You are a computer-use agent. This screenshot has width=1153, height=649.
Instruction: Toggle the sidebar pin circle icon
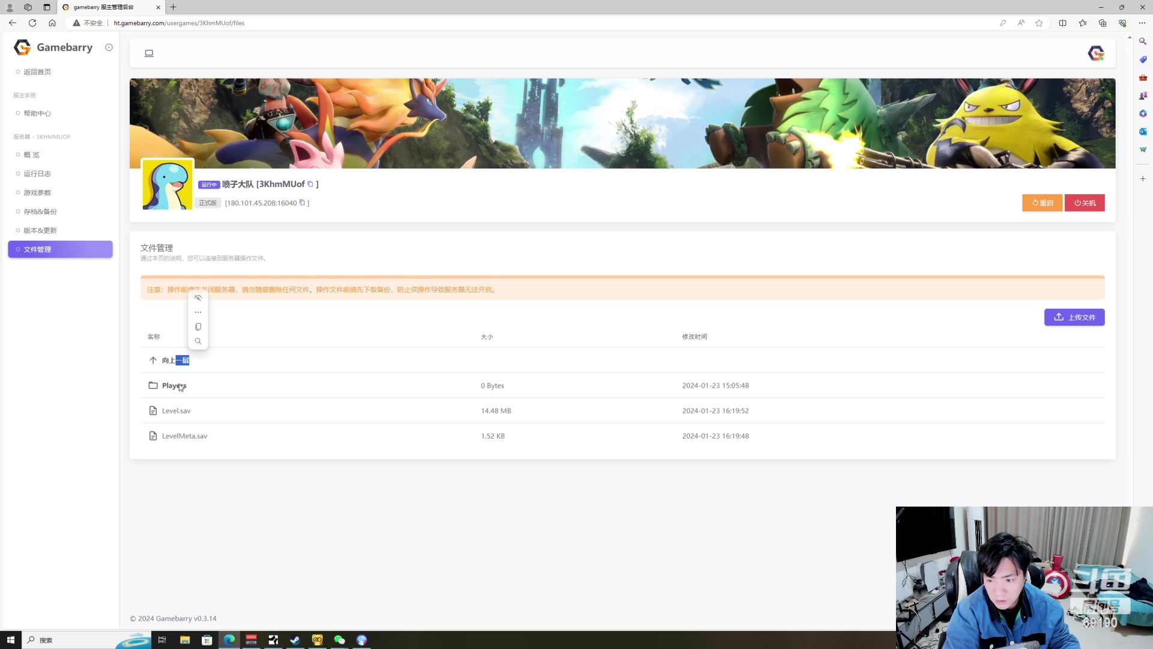tap(109, 47)
